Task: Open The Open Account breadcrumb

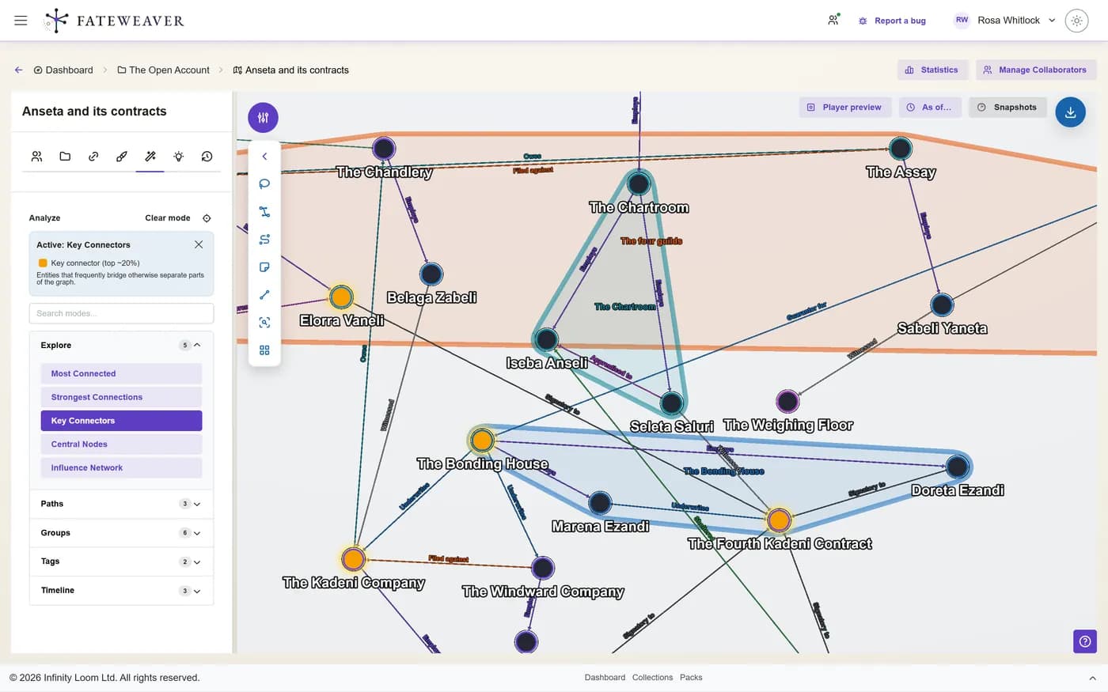Action: pos(163,70)
